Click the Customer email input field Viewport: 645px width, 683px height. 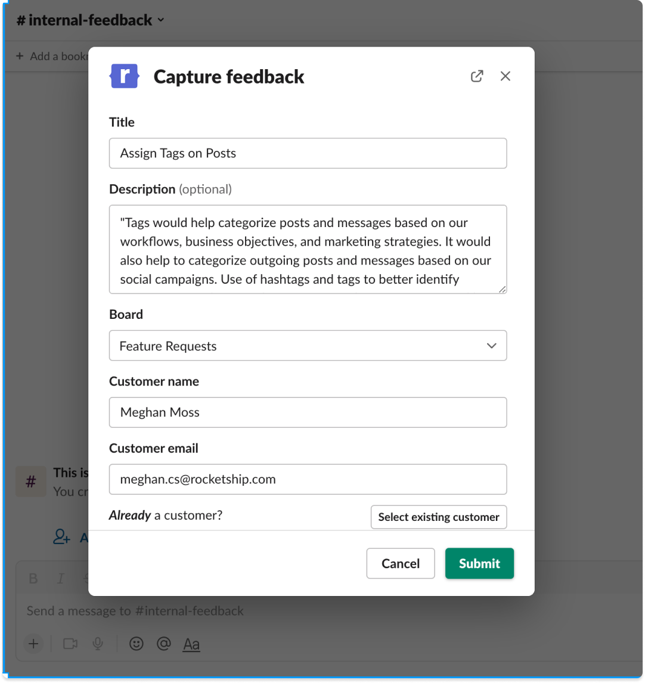point(308,479)
